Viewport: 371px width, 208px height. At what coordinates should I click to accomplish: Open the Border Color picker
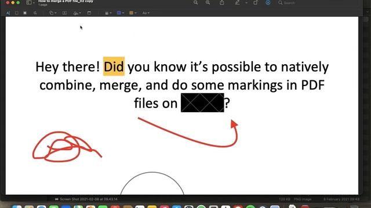[x=121, y=13]
